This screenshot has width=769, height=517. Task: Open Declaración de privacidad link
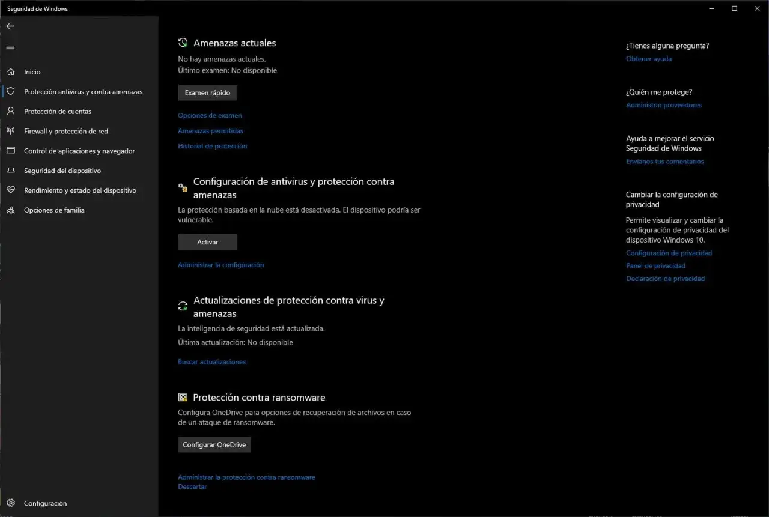tap(665, 279)
